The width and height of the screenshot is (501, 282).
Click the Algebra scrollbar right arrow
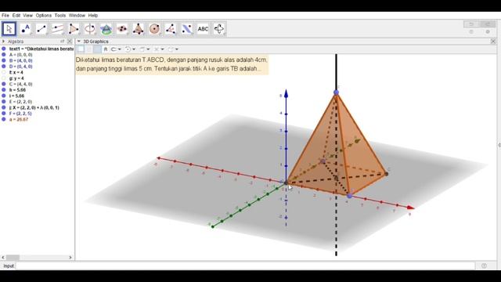pyautogui.click(x=70, y=258)
